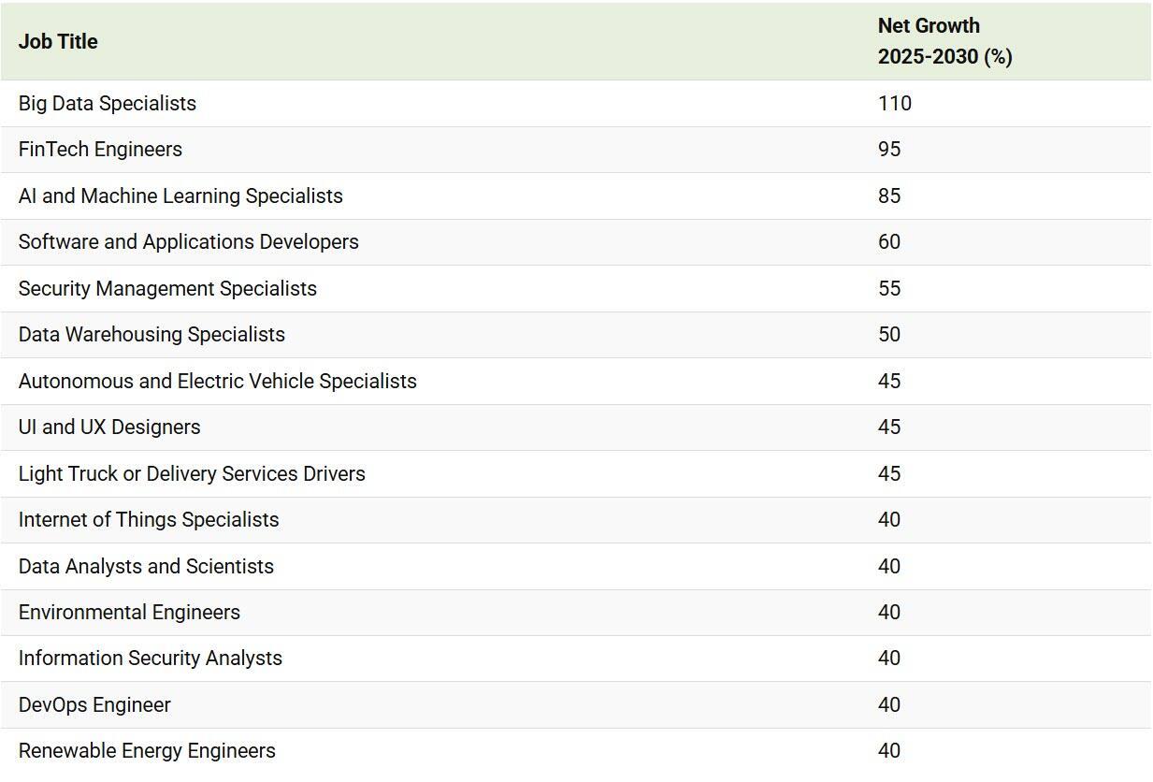Click the 85 net growth value

[x=889, y=195]
